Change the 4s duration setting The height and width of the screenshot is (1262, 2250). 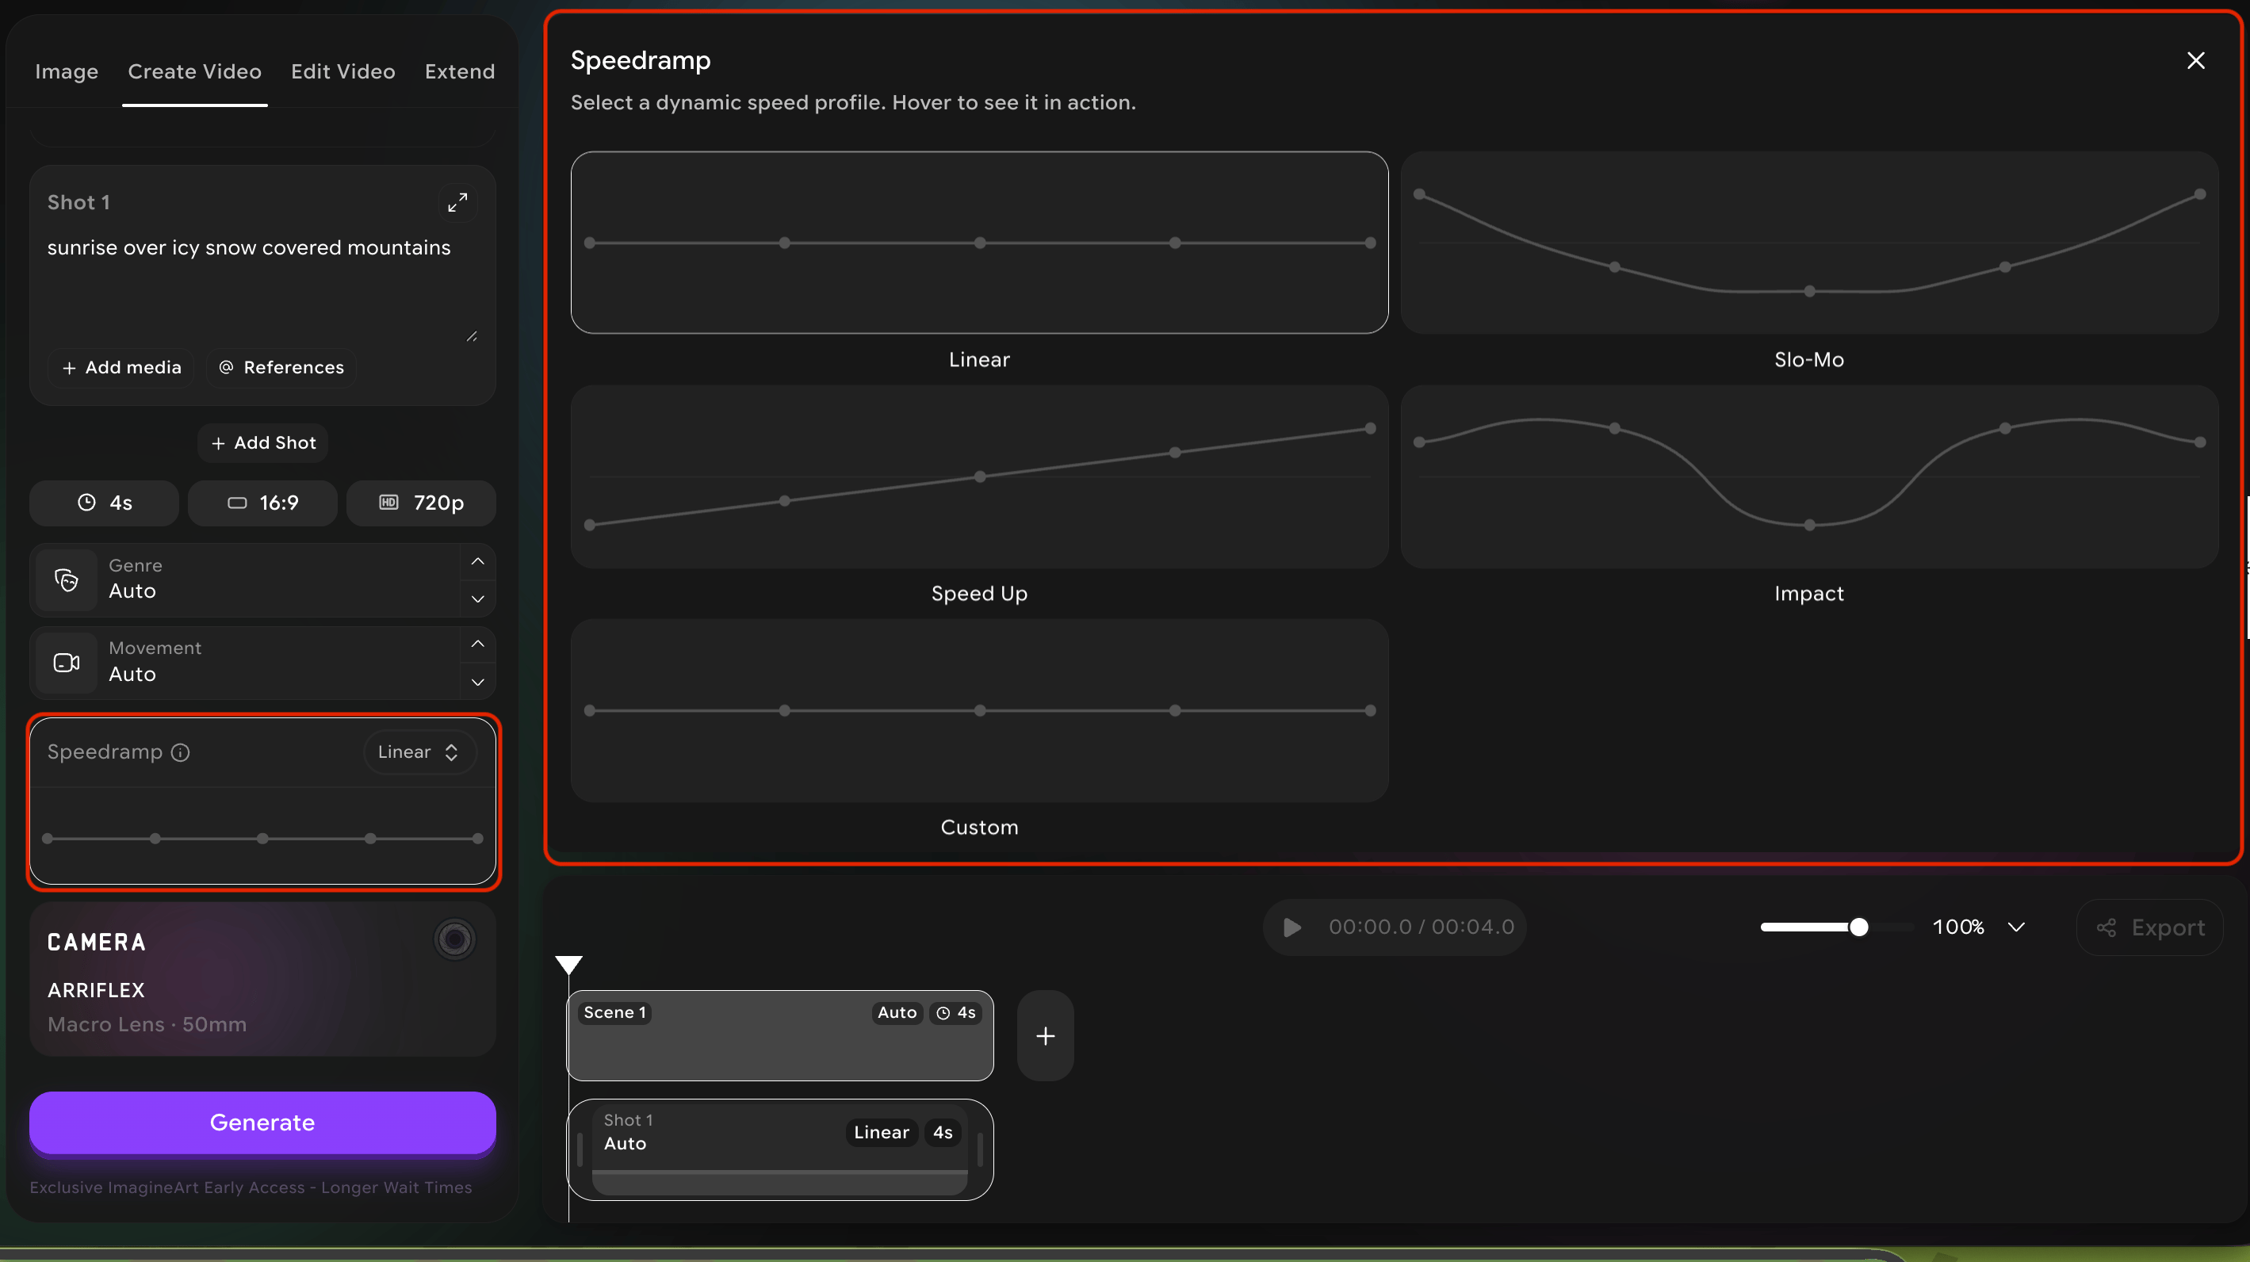click(104, 503)
